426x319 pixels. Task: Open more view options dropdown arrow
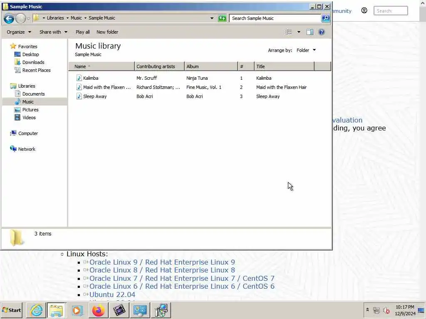[x=299, y=32]
